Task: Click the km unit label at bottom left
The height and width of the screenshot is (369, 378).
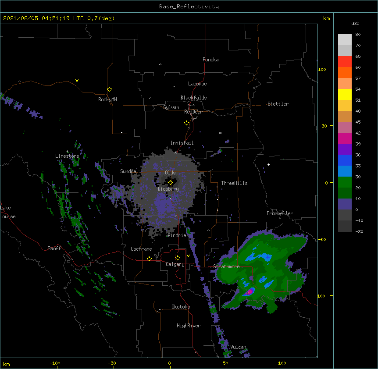Action: pos(6,364)
